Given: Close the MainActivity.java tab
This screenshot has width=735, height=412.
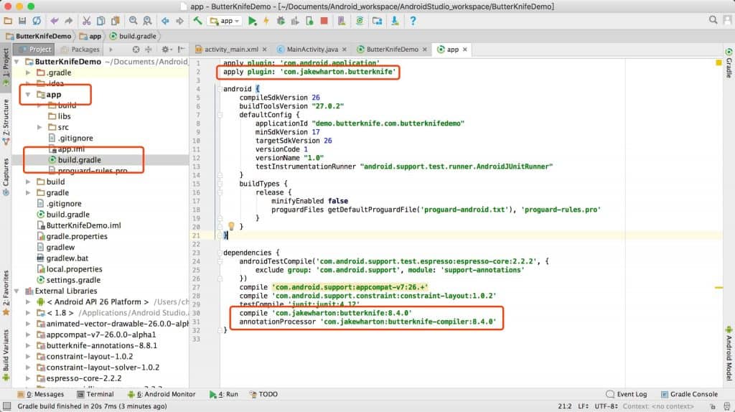Looking at the screenshot, I should click(345, 50).
